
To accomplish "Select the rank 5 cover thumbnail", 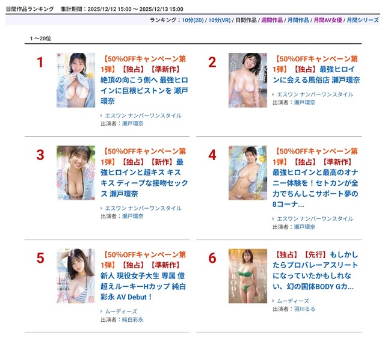I will pos(76,276).
